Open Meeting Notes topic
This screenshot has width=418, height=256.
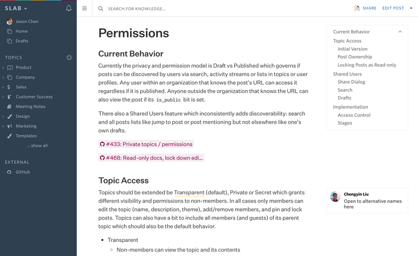click(30, 106)
